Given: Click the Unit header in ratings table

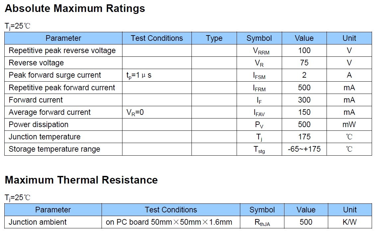Looking at the screenshot, I should 349,38.
